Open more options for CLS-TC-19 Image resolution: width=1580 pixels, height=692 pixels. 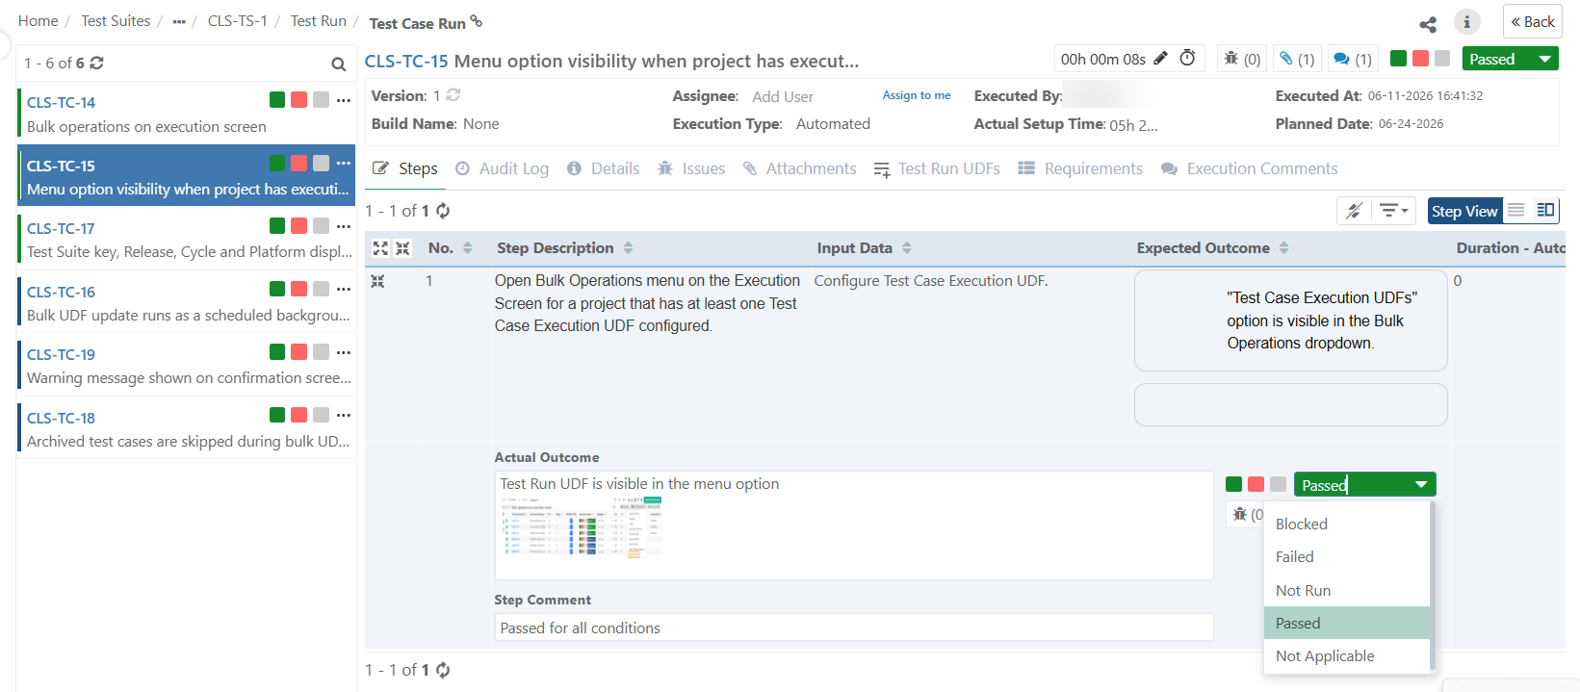344,352
